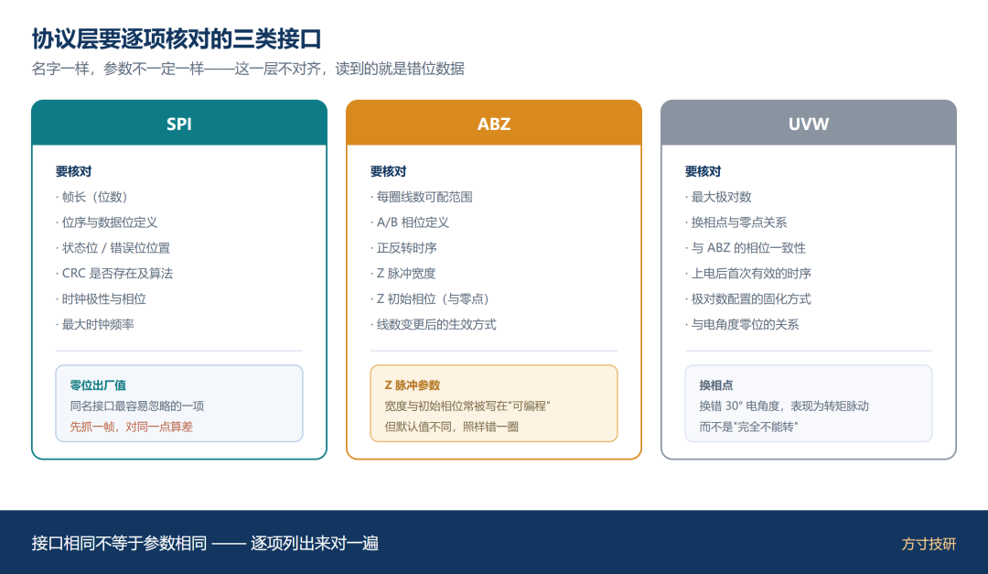Click the SPI card header
Image resolution: width=988 pixels, height=574 pixels.
[x=179, y=123]
